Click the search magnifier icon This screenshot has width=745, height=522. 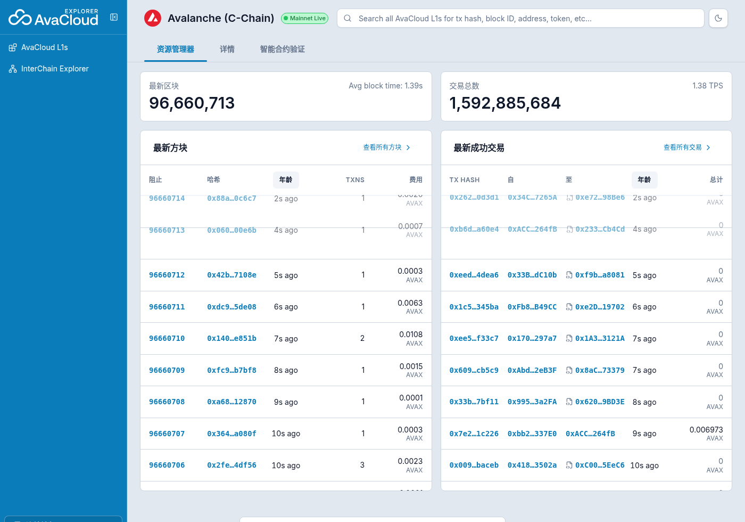point(347,18)
